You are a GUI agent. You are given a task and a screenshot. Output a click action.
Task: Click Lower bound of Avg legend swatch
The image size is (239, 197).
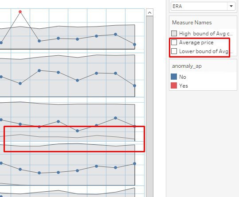[x=174, y=51]
